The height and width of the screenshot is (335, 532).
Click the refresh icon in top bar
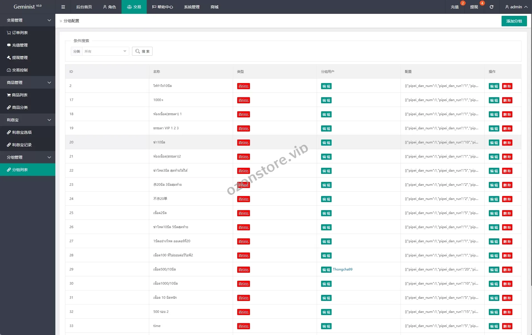pyautogui.click(x=491, y=7)
